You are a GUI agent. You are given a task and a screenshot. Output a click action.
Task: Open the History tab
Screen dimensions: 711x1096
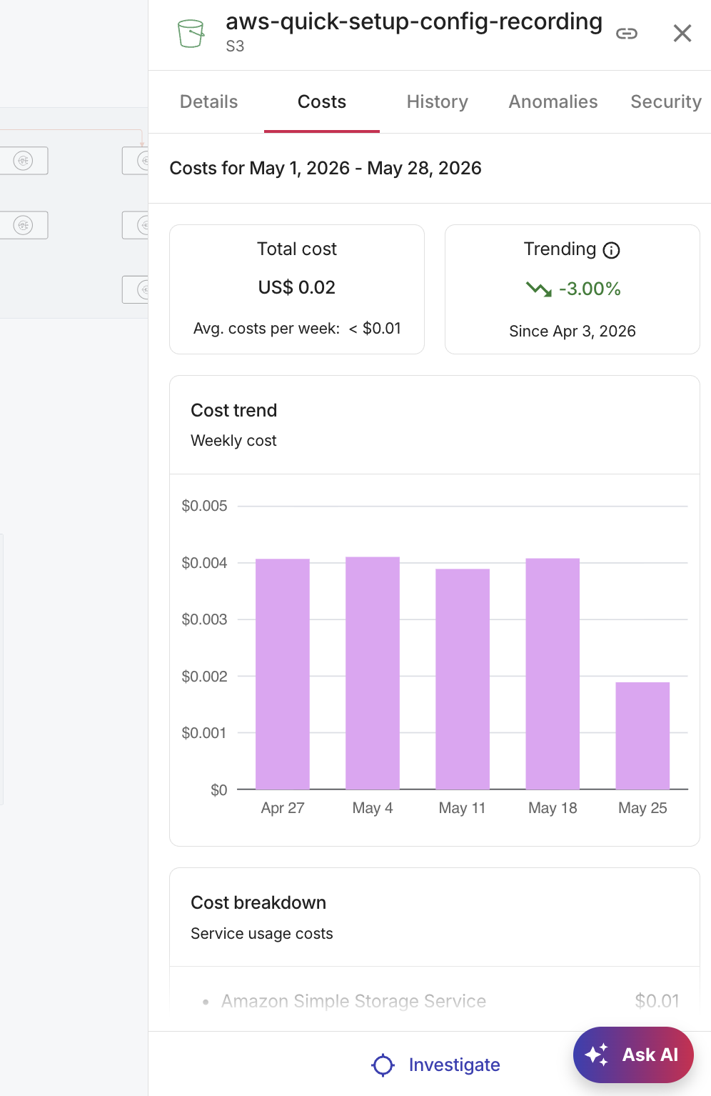pos(437,101)
